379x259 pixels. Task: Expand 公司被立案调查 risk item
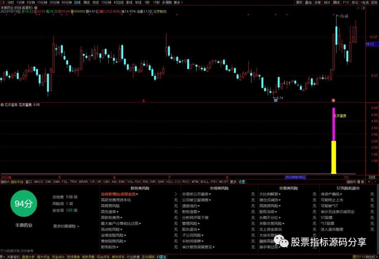pyautogui.click(x=197, y=200)
